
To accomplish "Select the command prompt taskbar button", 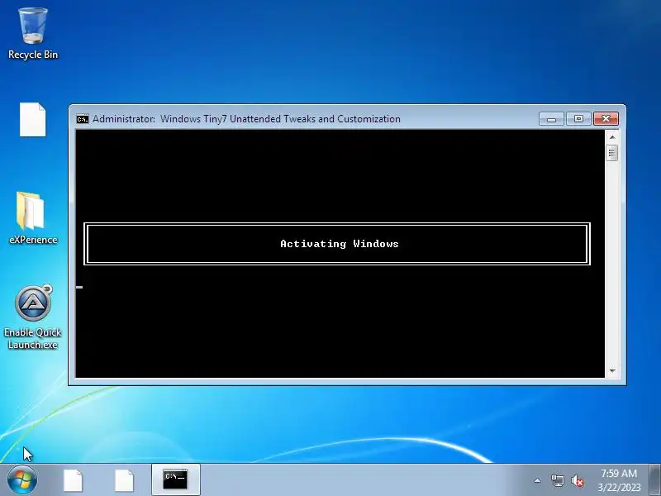I will pyautogui.click(x=175, y=479).
